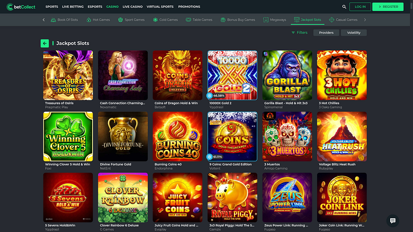The width and height of the screenshot is (413, 232).
Task: Launch 3 Hot Chillies game
Action: click(x=342, y=76)
